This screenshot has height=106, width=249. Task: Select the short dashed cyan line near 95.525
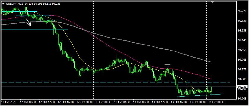[31, 20]
